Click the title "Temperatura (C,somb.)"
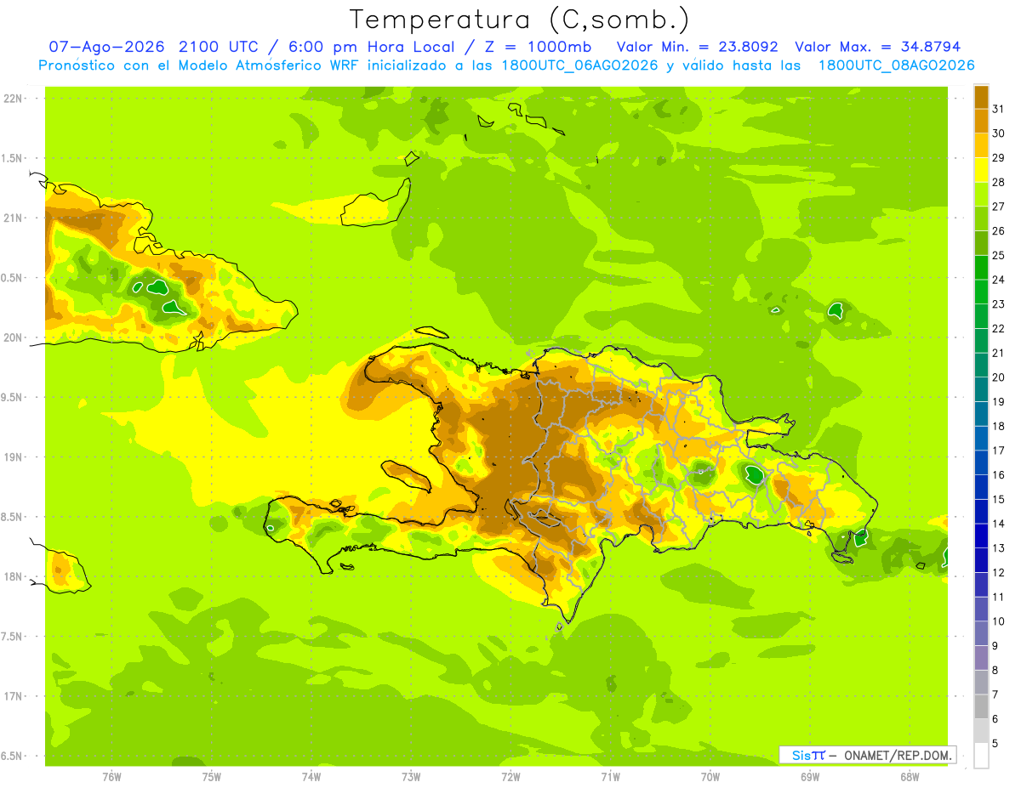The width and height of the screenshot is (1021, 788). pyautogui.click(x=520, y=20)
